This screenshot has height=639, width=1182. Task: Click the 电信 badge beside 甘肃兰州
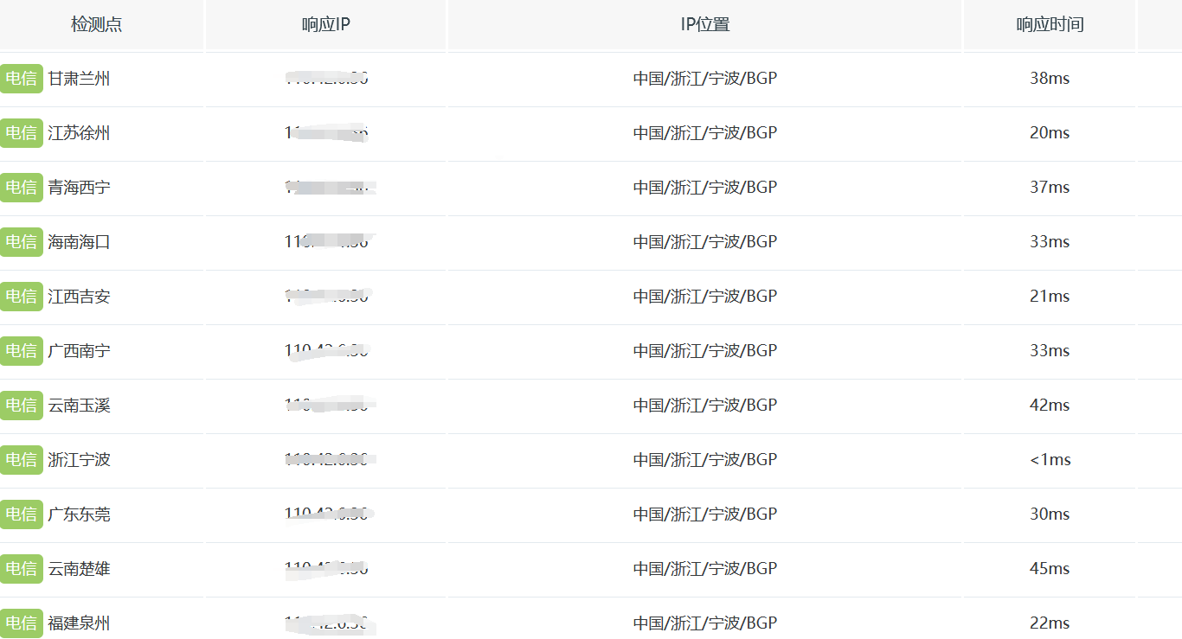tap(21, 79)
